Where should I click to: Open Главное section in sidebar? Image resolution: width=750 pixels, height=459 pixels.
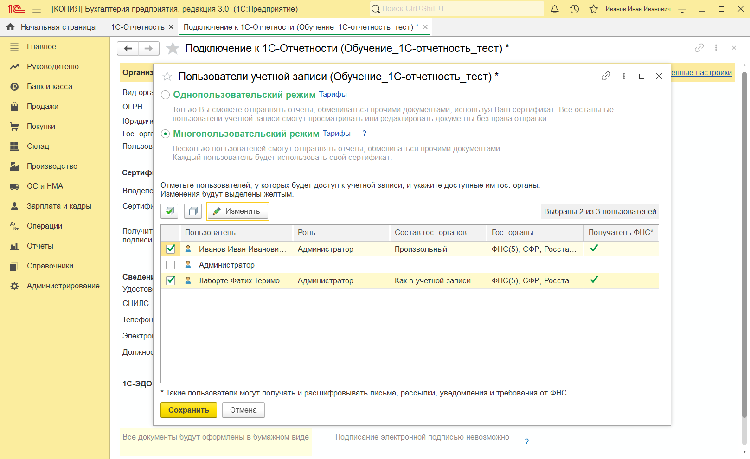[55, 47]
